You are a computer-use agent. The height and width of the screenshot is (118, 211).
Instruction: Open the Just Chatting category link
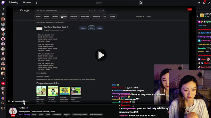click(x=24, y=115)
